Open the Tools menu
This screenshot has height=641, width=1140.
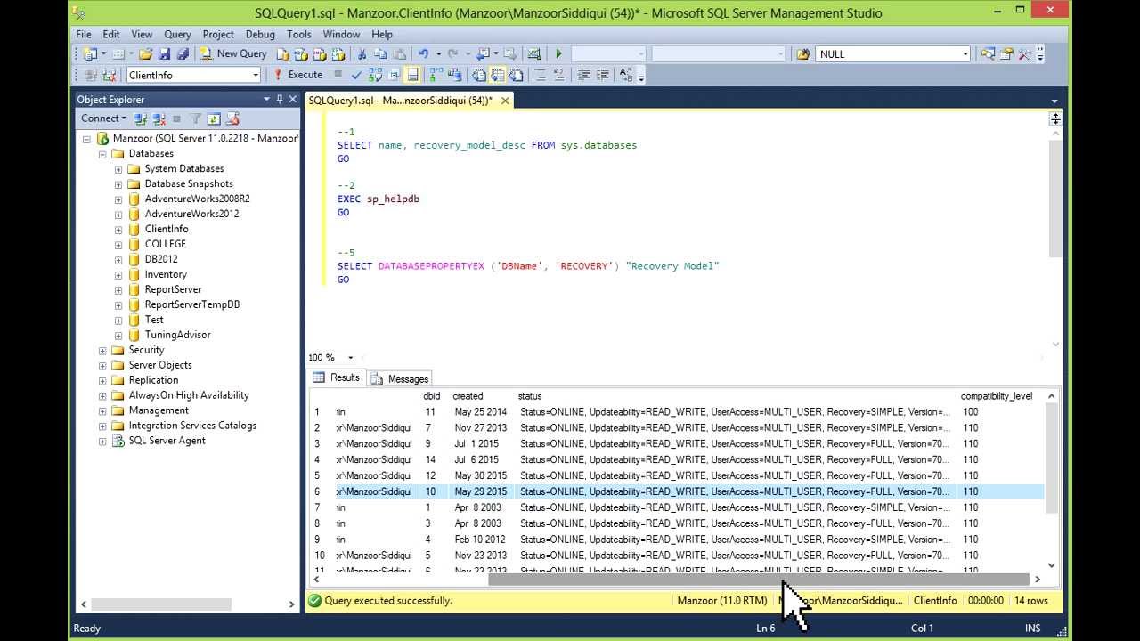(x=299, y=34)
